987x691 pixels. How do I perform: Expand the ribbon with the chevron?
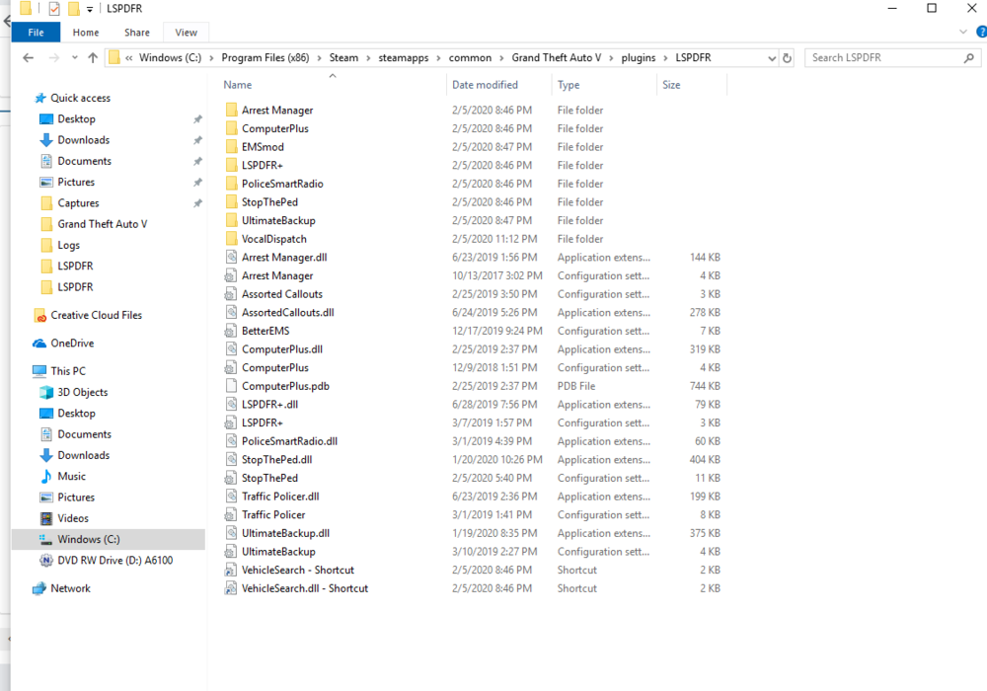click(x=963, y=32)
